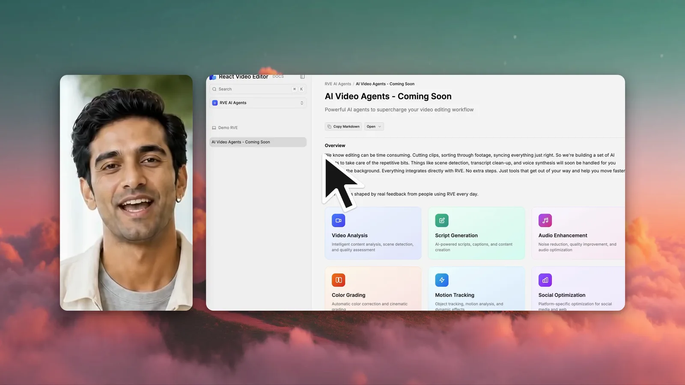This screenshot has width=685, height=385.
Task: Click the React Video Editor title
Action: tap(244, 77)
